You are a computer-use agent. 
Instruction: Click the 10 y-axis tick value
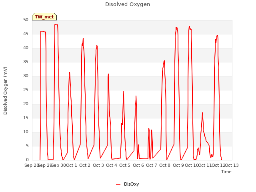[x=26, y=132]
